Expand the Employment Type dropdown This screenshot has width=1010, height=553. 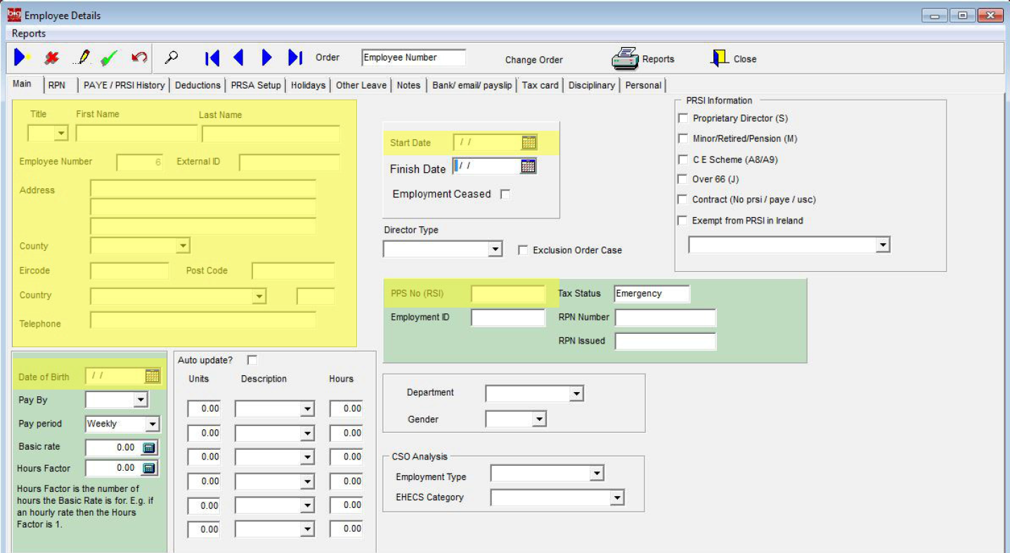(597, 474)
